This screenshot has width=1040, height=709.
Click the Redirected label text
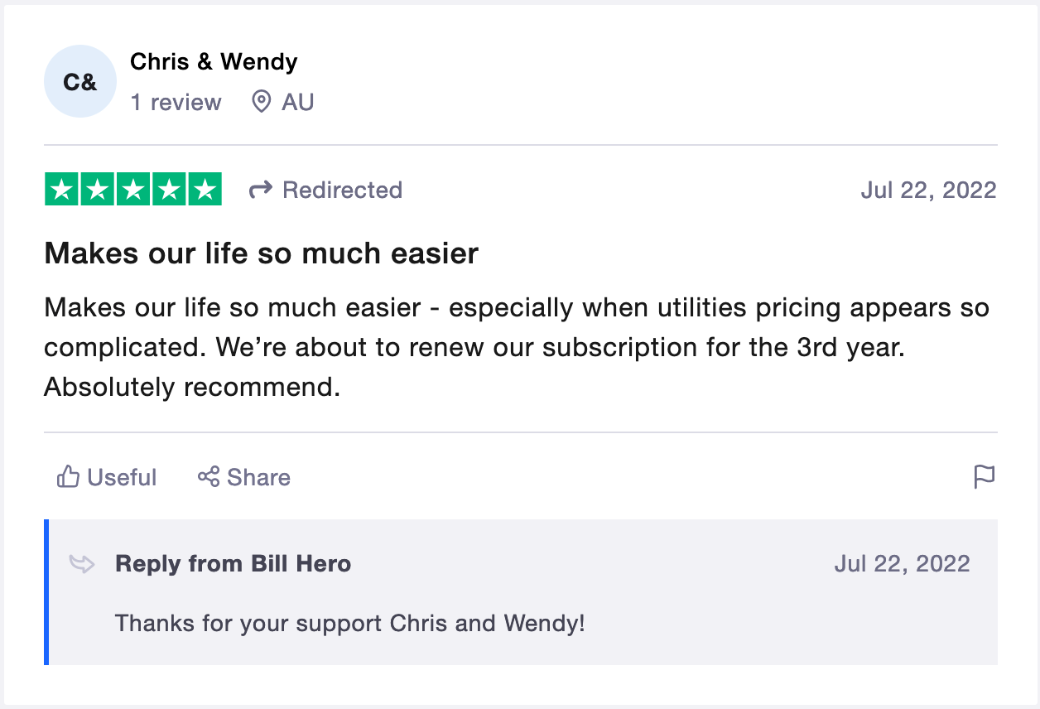(x=342, y=190)
